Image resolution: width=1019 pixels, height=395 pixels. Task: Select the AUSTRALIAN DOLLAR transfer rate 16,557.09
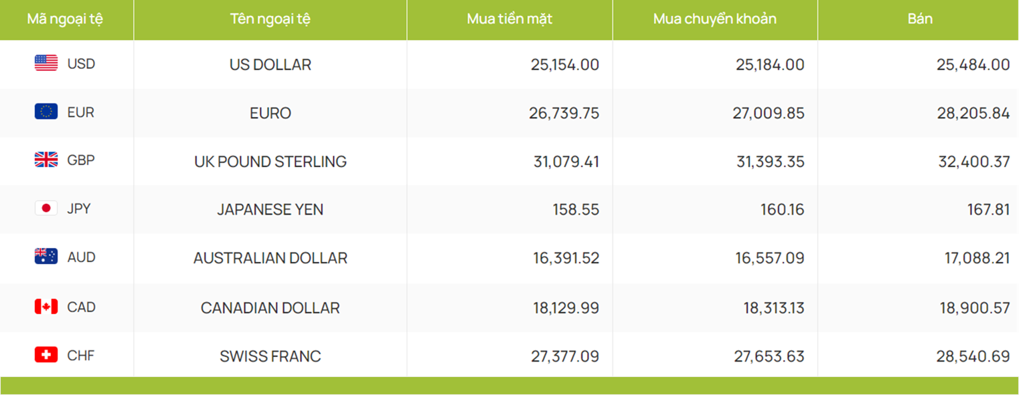769,258
